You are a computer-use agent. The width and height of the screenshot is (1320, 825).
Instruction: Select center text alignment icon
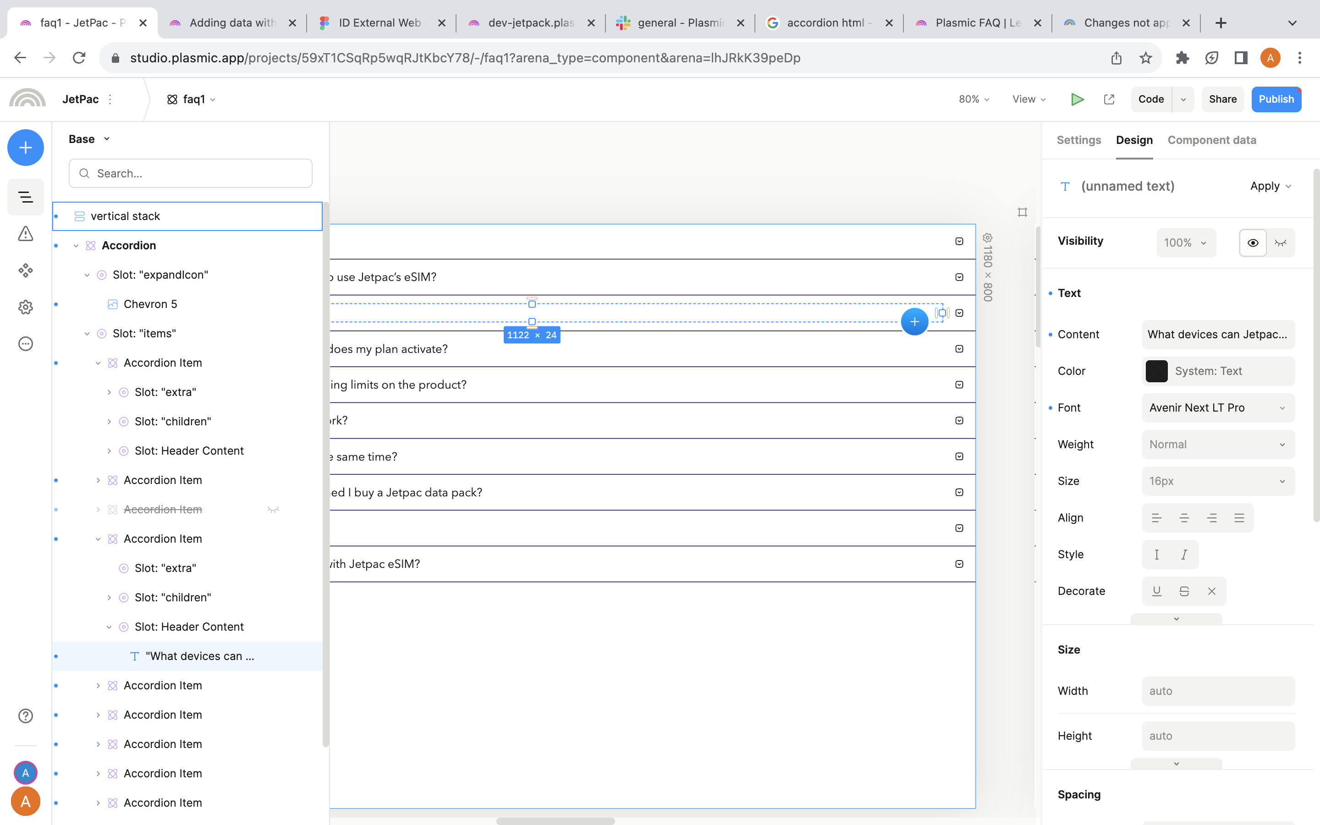pos(1183,518)
